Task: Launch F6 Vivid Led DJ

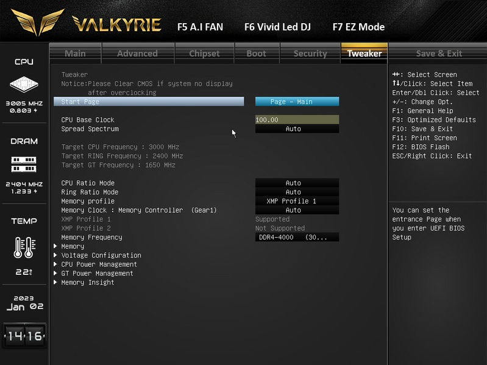Action: click(277, 27)
